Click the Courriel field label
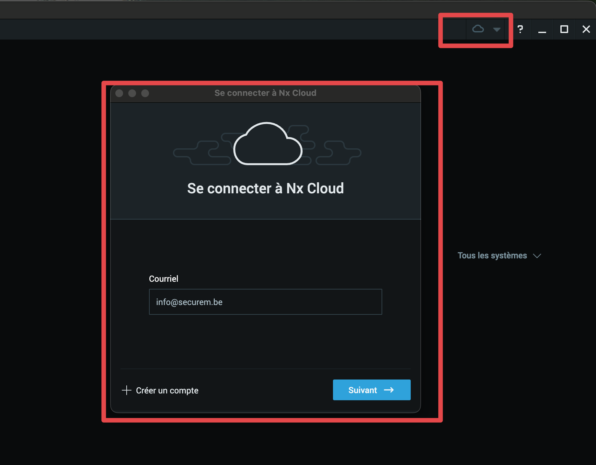 [x=164, y=279]
